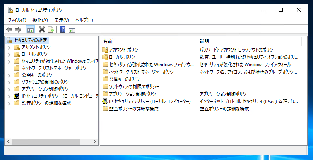
Task: Click the 監査ポリシーの詳細な構成 folder icon in the list
Action: pos(105,109)
